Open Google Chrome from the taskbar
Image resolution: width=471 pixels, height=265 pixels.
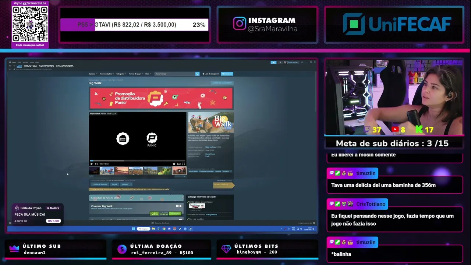tap(164, 229)
